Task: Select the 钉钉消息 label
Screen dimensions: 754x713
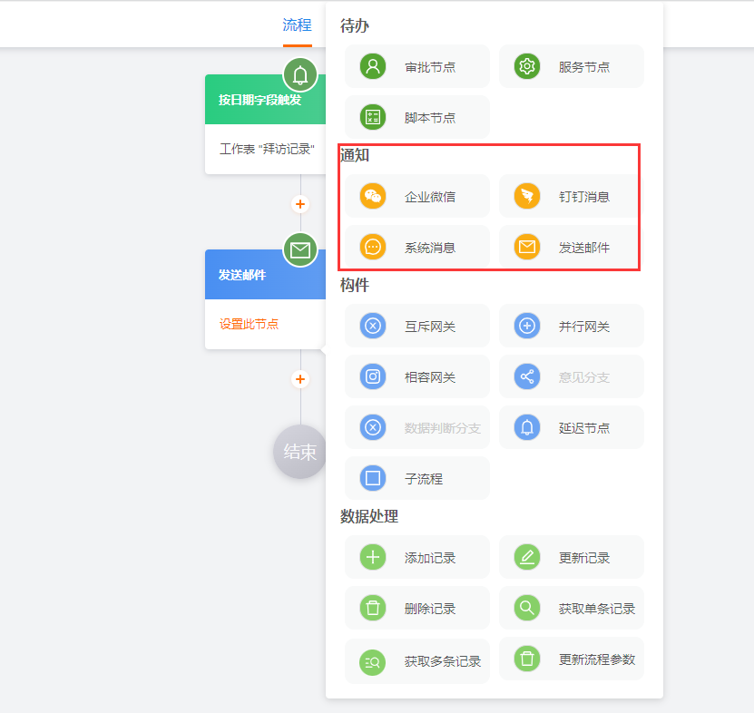Action: pyautogui.click(x=584, y=197)
